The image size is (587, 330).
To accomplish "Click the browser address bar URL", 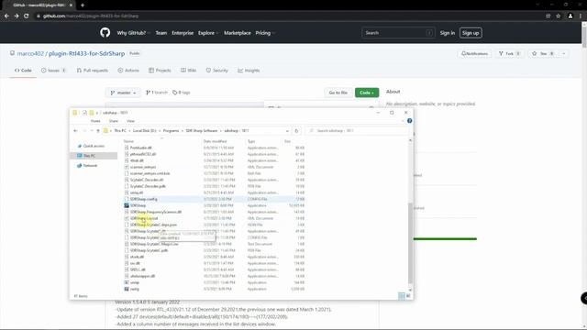I will point(91,16).
